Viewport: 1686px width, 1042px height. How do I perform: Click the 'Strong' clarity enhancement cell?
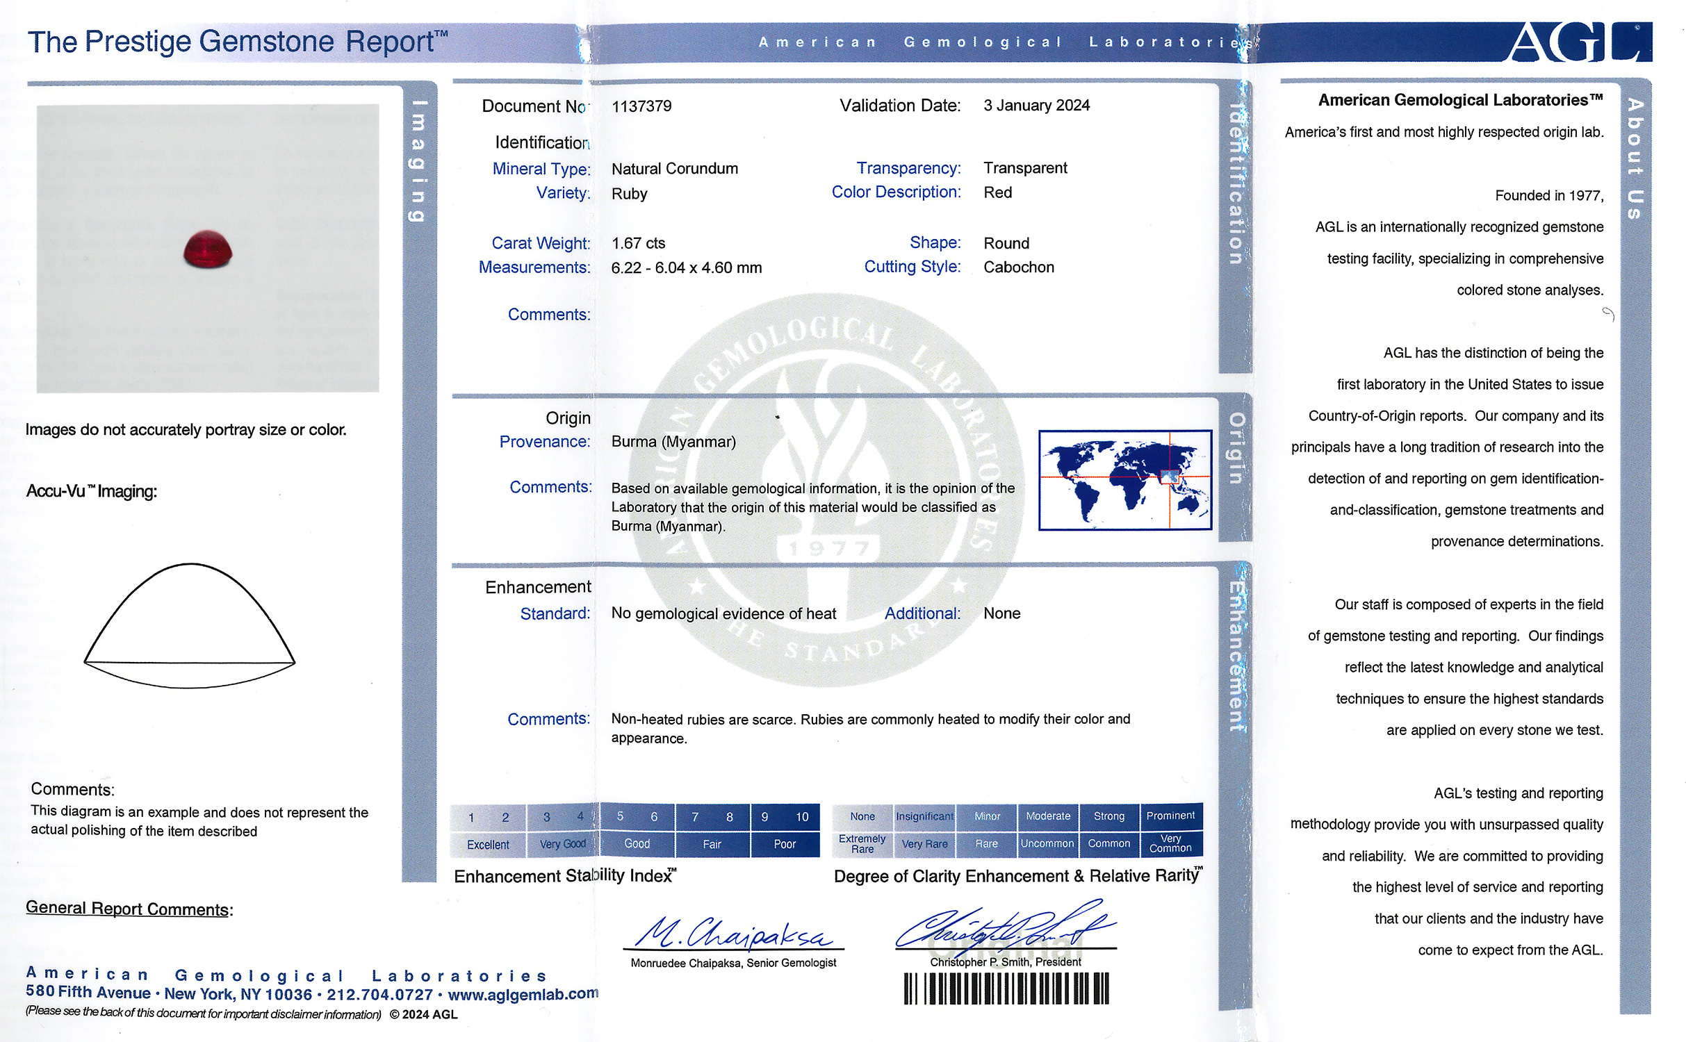tap(1109, 816)
